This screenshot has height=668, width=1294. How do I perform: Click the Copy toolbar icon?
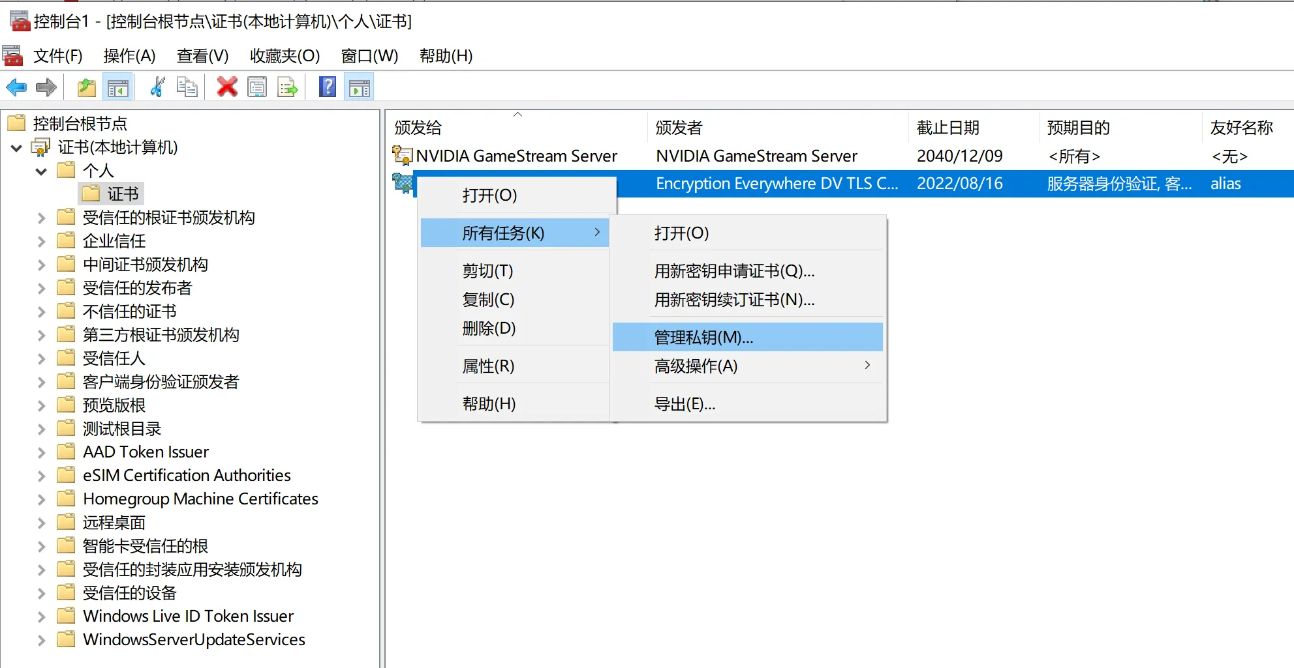tap(187, 87)
